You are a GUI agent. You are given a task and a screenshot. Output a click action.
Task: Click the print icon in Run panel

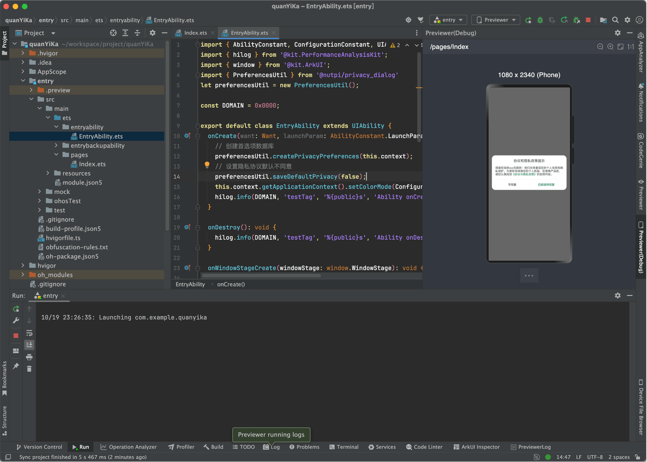point(29,357)
